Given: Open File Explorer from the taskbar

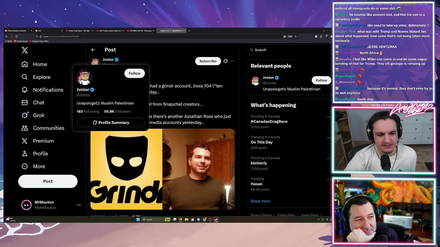Looking at the screenshot, I should point(186,220).
